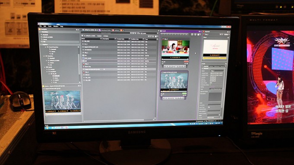Open the Windows Start menu orb
Image resolution: width=294 pixels, height=165 pixels.
point(47,128)
